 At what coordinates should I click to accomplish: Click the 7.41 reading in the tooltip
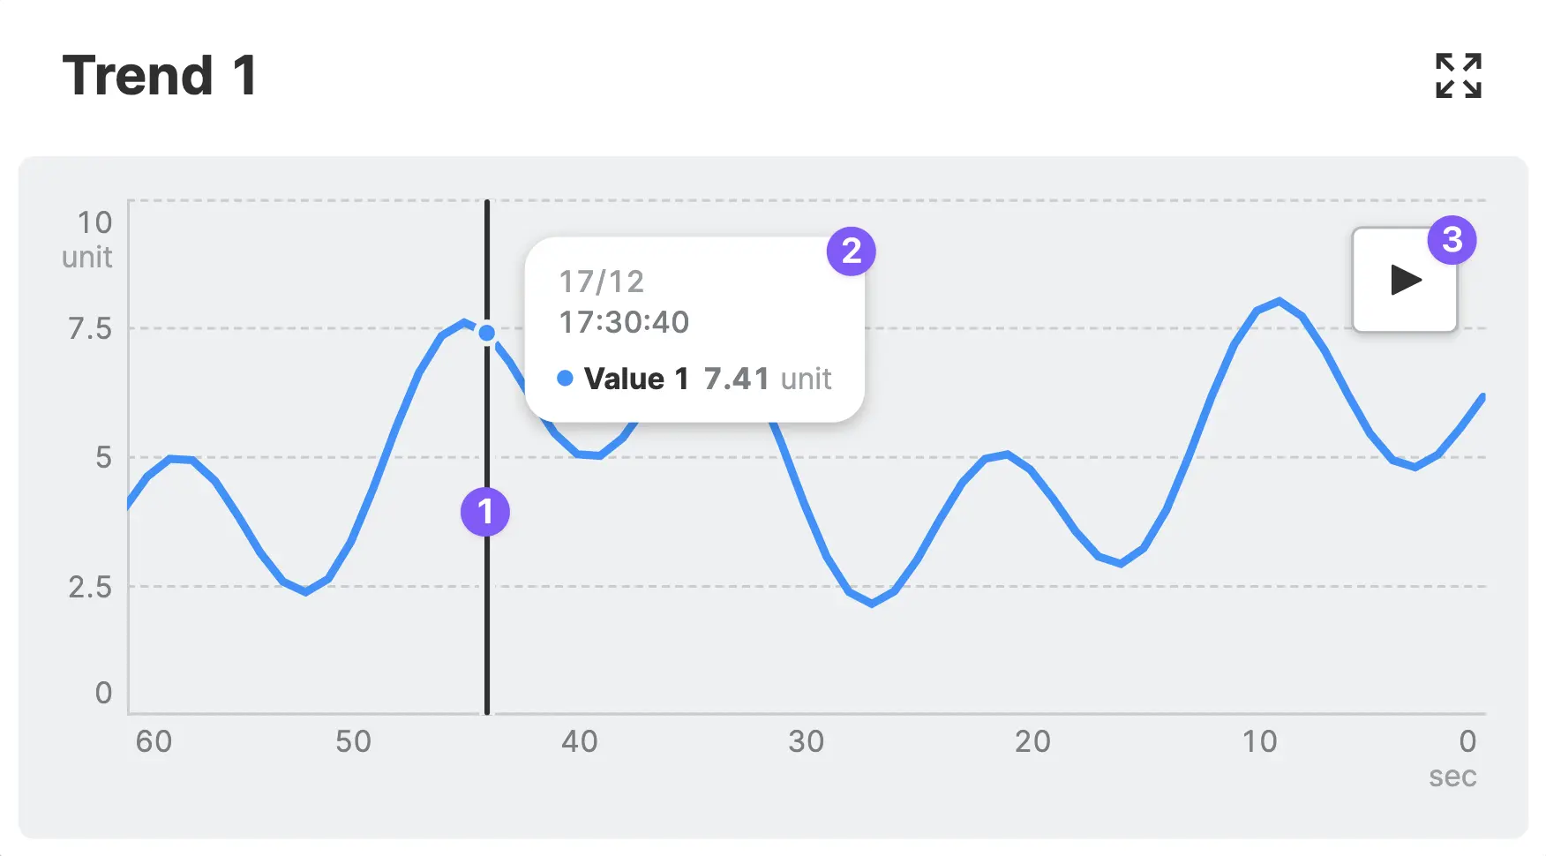click(x=736, y=379)
